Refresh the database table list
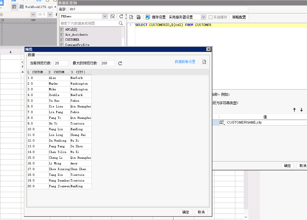 coord(121,17)
